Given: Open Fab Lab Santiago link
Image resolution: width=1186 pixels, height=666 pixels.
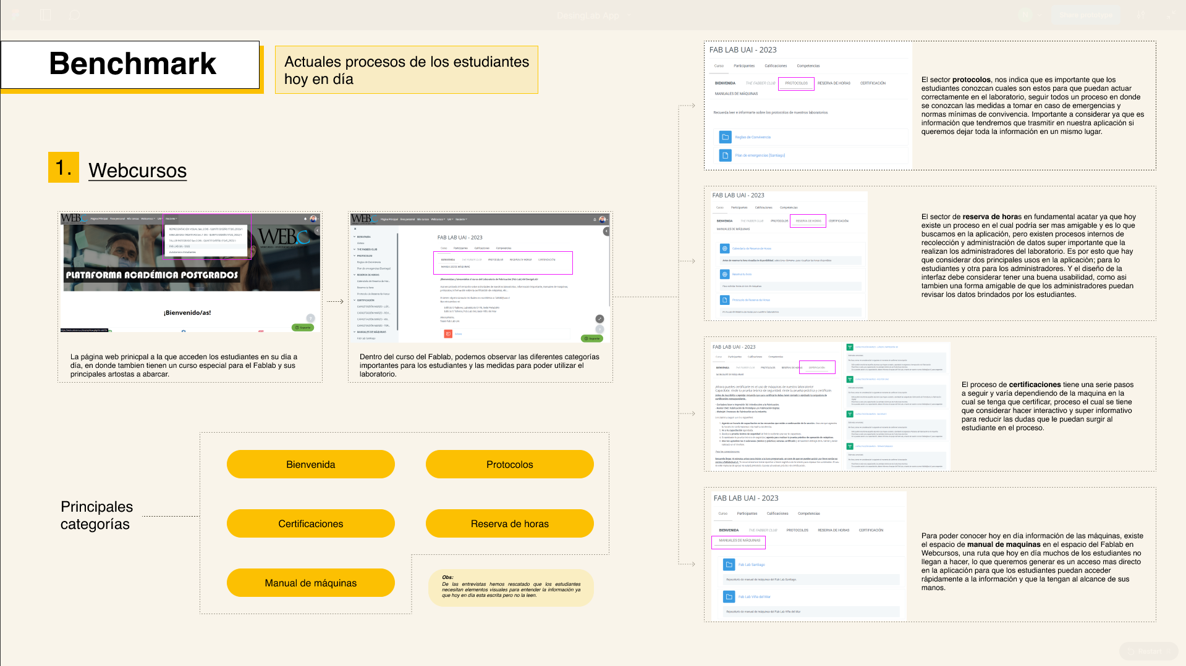Looking at the screenshot, I should coord(752,564).
